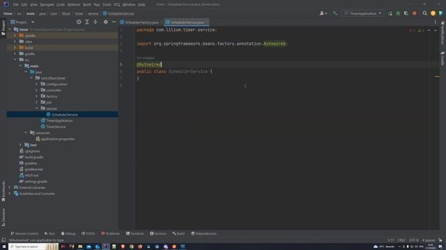
Task: Collapse the resources folder
Action: point(26,133)
